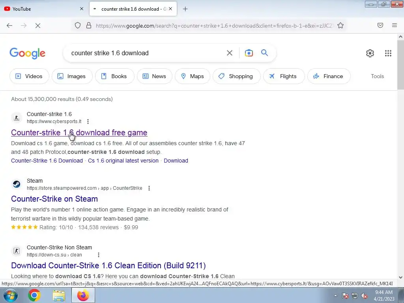404x303 pixels.
Task: Click the blue magnifier search button
Action: pyautogui.click(x=265, y=53)
